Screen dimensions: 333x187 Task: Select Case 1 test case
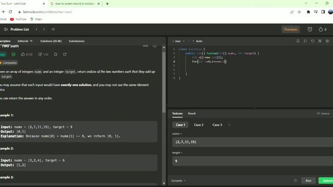(181, 125)
